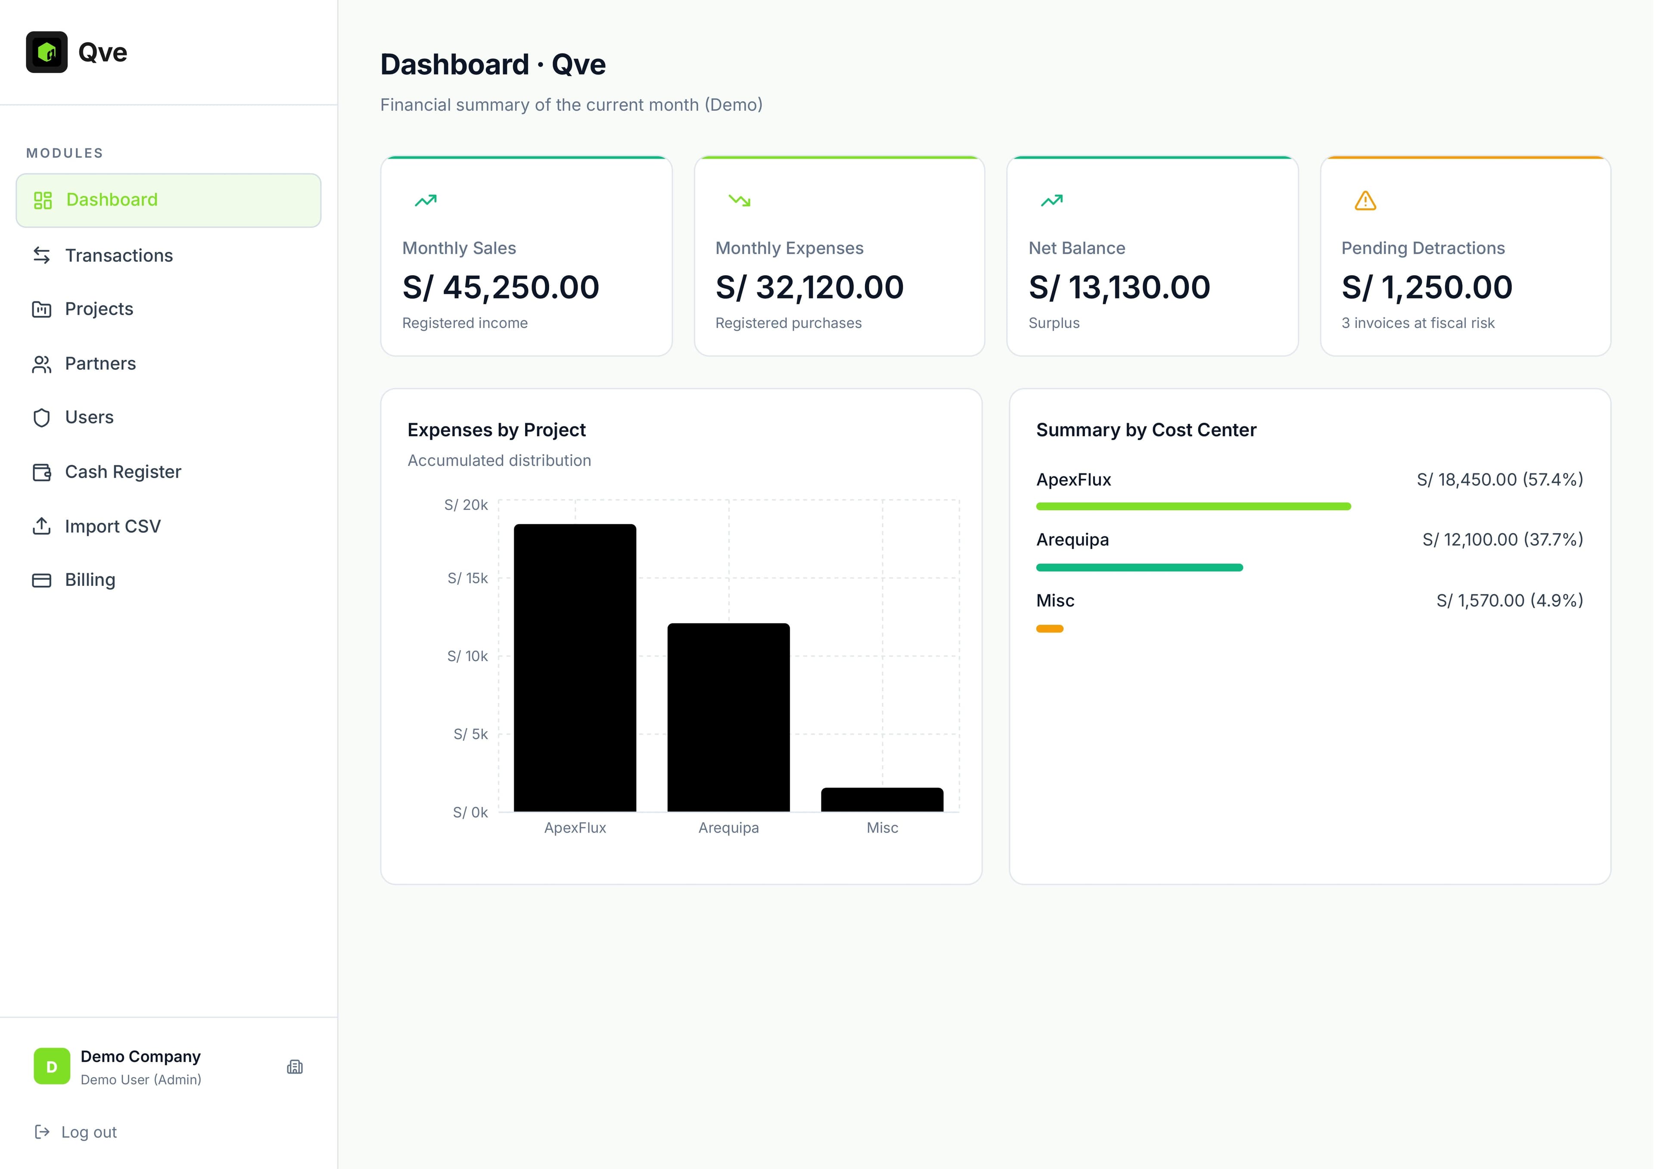The height and width of the screenshot is (1169, 1654).
Task: Click the Cash Register icon
Action: point(43,472)
